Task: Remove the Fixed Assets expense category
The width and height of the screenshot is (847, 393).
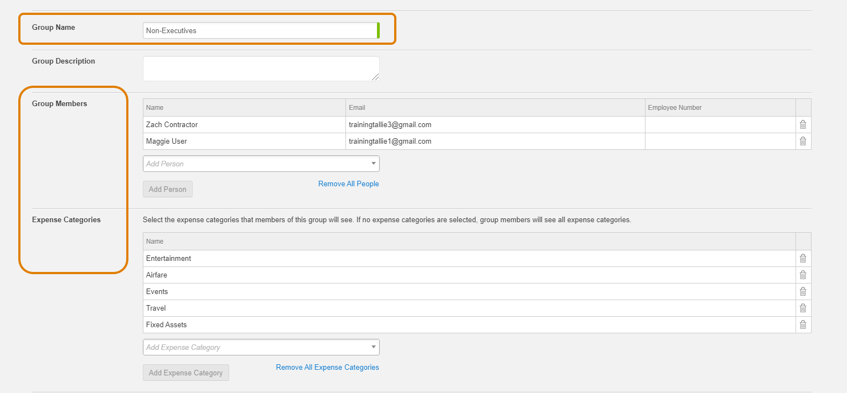Action: pyautogui.click(x=803, y=325)
